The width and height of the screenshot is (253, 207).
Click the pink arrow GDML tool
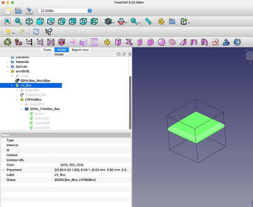pyautogui.click(x=72, y=42)
